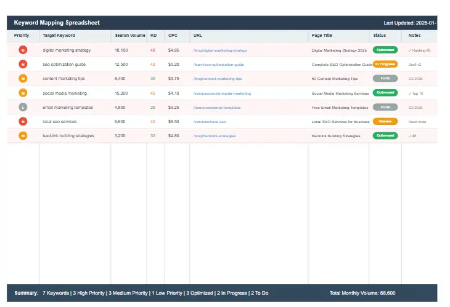This screenshot has width=450, height=307.
Task: Click the Search Volume column header
Action: click(x=130, y=36)
